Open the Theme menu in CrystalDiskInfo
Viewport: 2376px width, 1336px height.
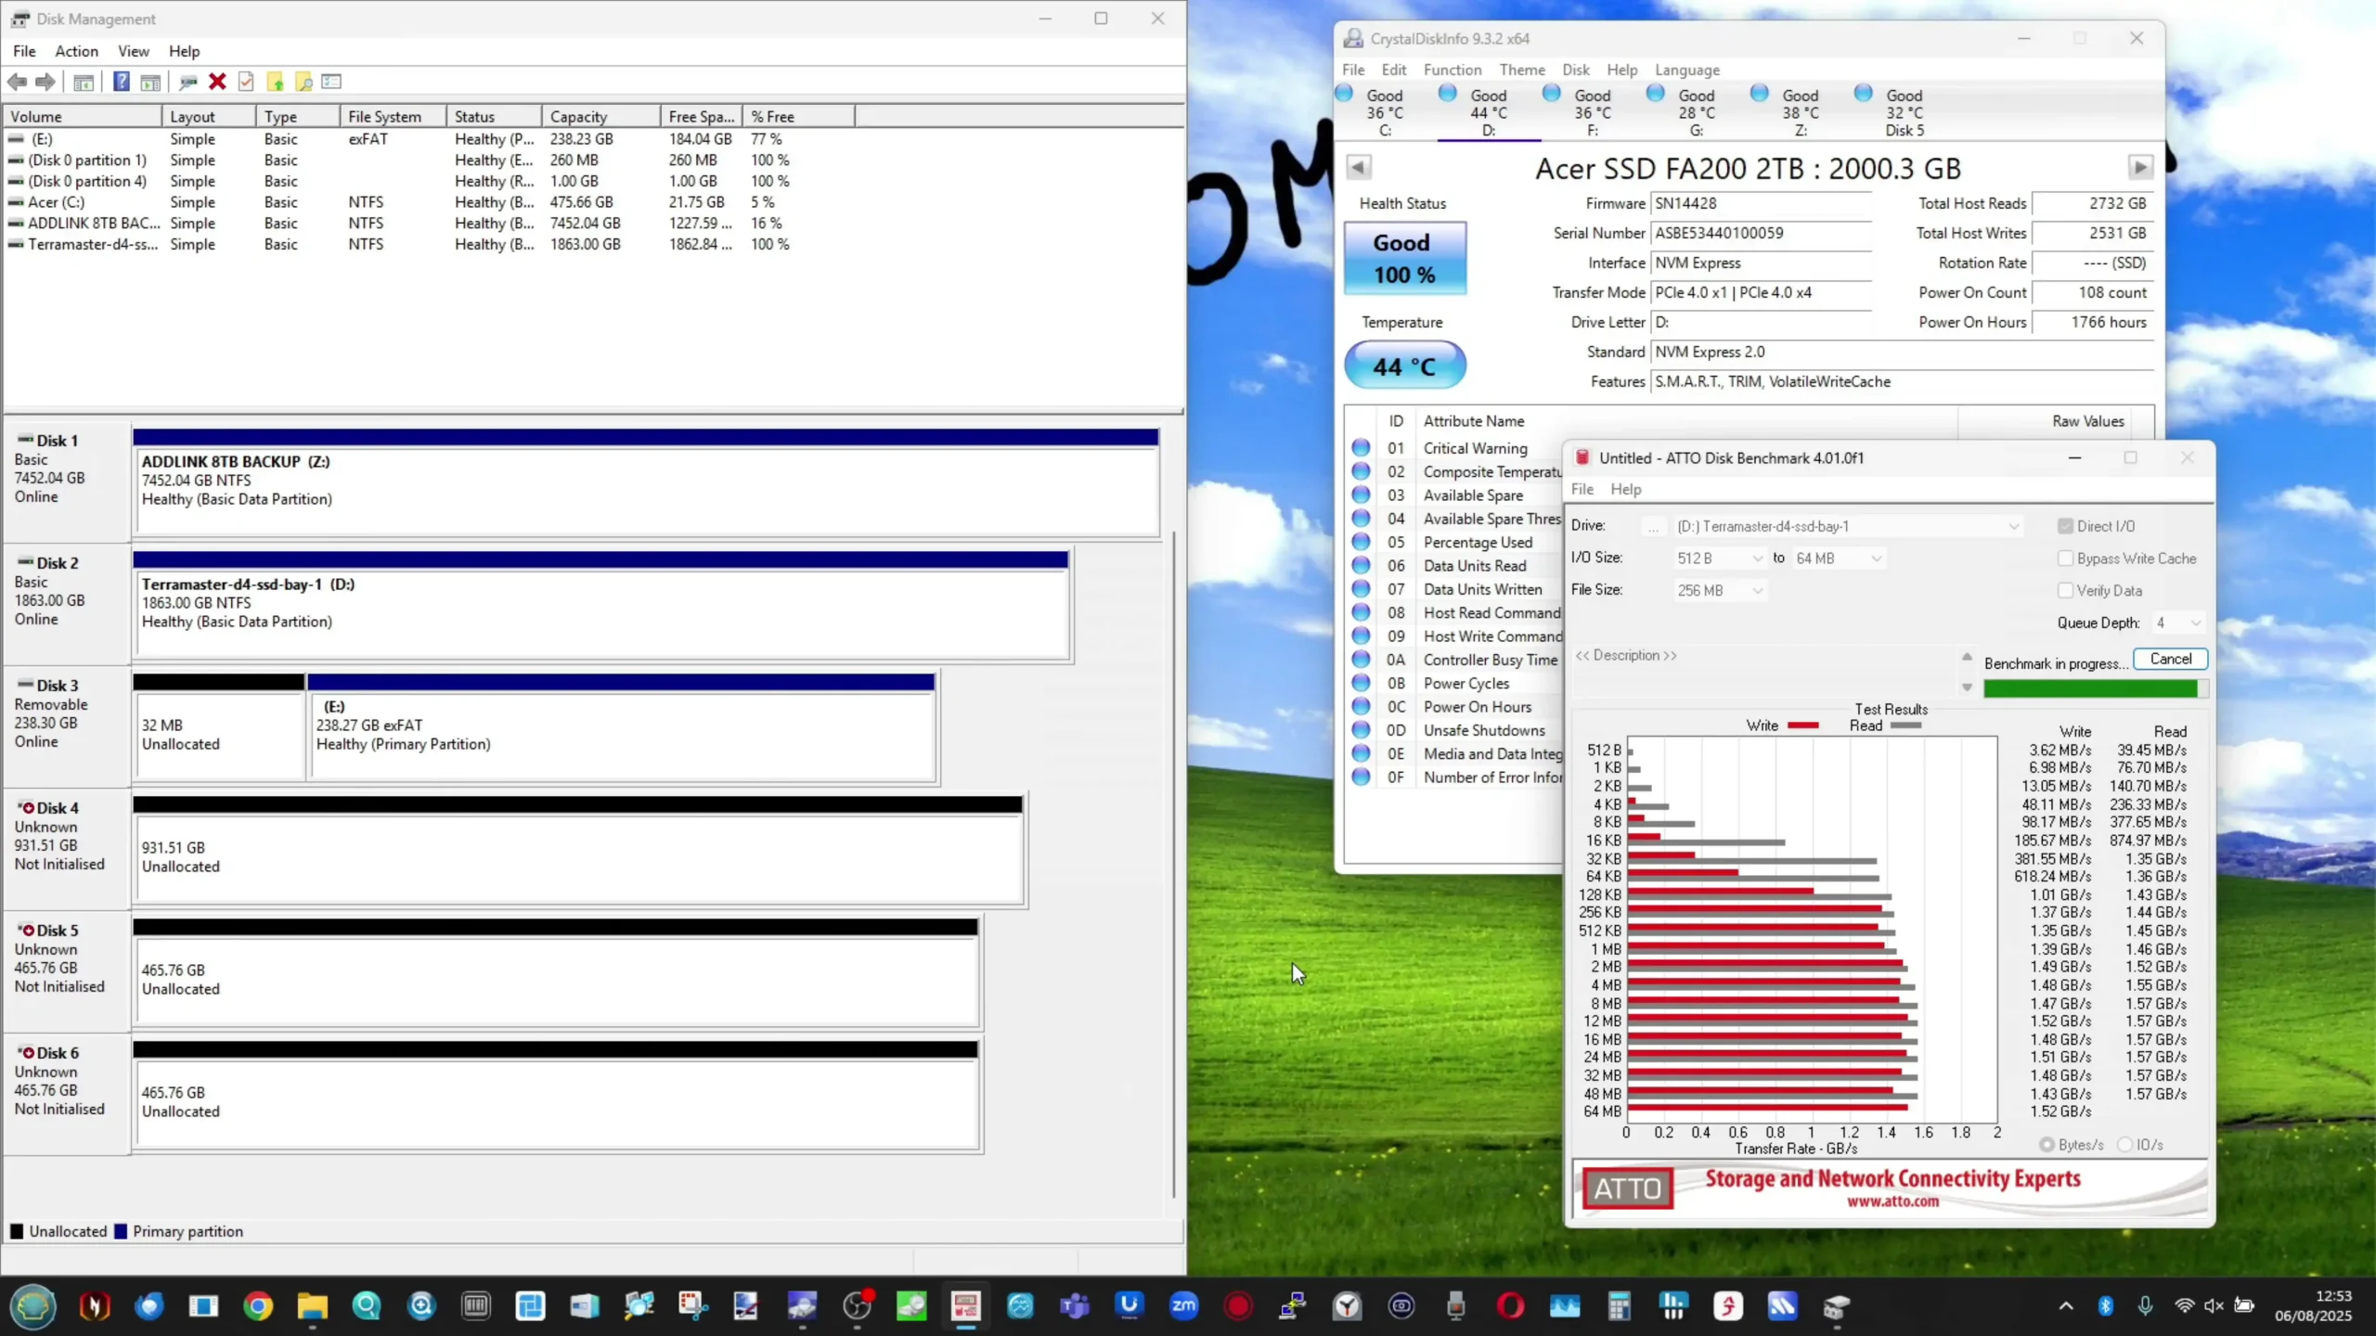tap(1522, 70)
